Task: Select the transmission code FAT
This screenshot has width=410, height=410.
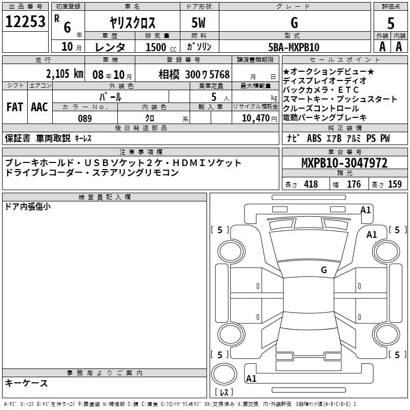Action: pyautogui.click(x=15, y=107)
